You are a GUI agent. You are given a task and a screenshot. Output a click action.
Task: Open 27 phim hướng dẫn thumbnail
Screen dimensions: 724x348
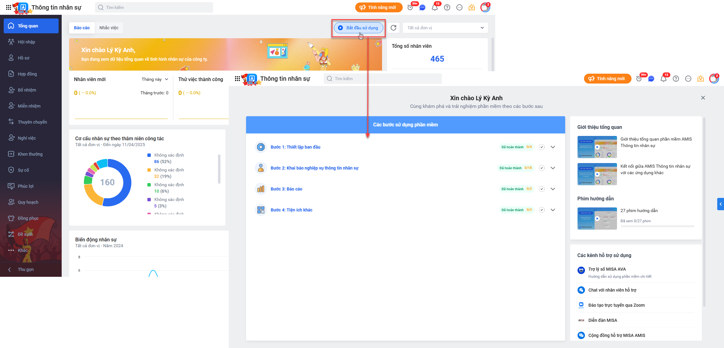pyautogui.click(x=597, y=219)
